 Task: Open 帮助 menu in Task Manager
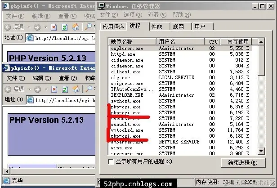point(181,15)
